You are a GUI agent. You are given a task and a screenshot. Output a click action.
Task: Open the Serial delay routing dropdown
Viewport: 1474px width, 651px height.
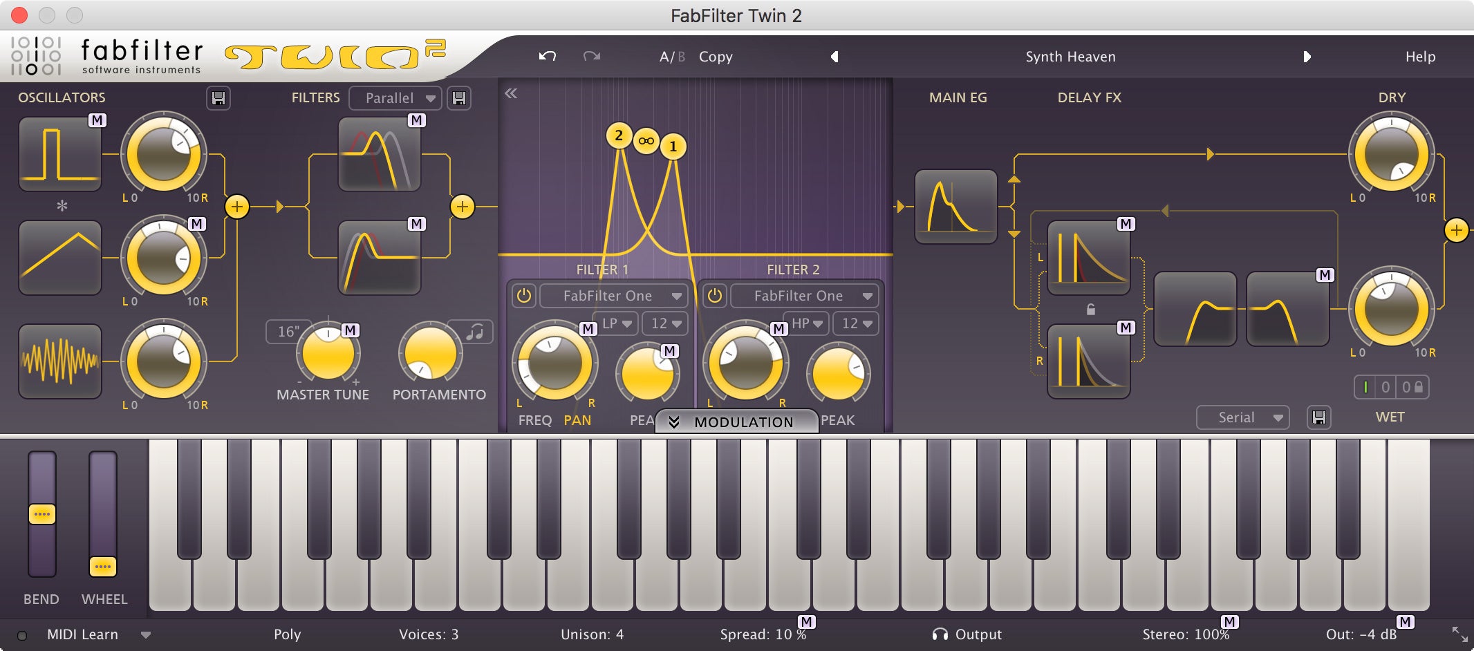(x=1242, y=417)
